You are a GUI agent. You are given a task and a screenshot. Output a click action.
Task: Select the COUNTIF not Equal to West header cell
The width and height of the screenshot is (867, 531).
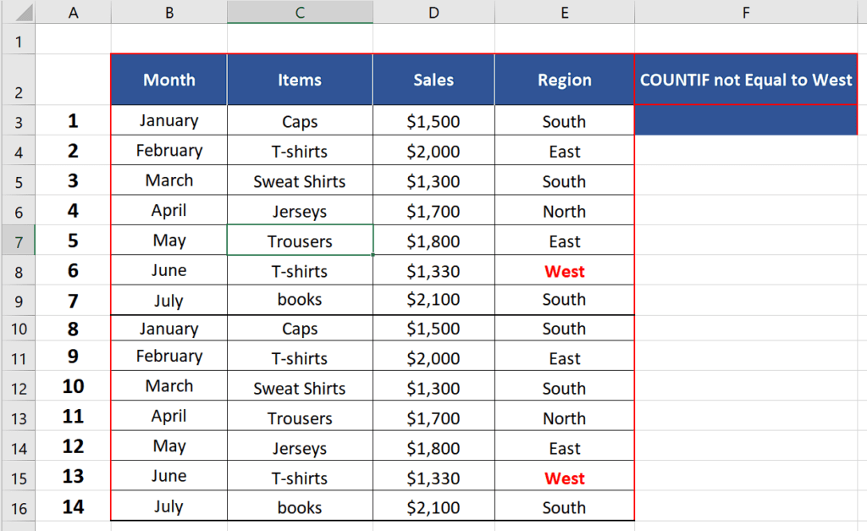tap(745, 79)
